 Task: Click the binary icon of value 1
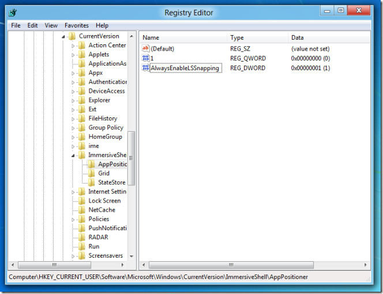(x=145, y=58)
